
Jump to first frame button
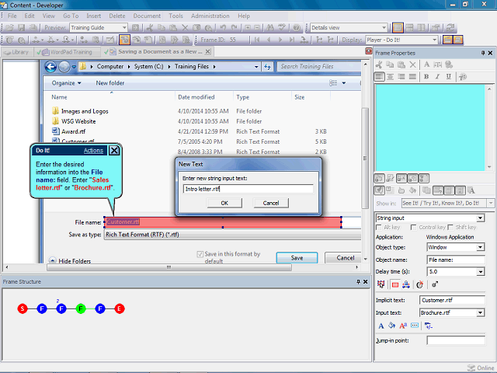(257, 40)
